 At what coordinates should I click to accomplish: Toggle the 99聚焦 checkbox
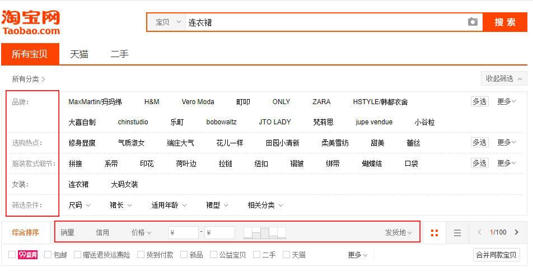12,254
